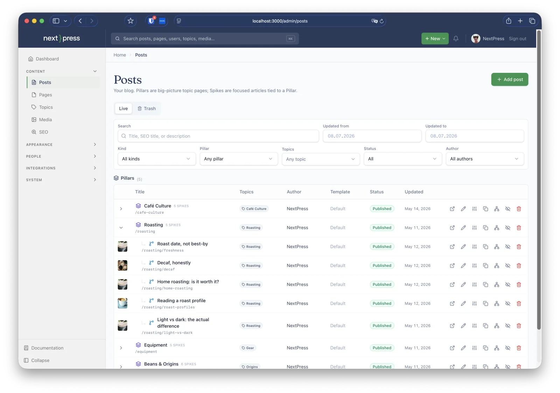The image size is (560, 393).
Task: Toggle visibility of Roast date, not best-by
Action: tap(508, 247)
